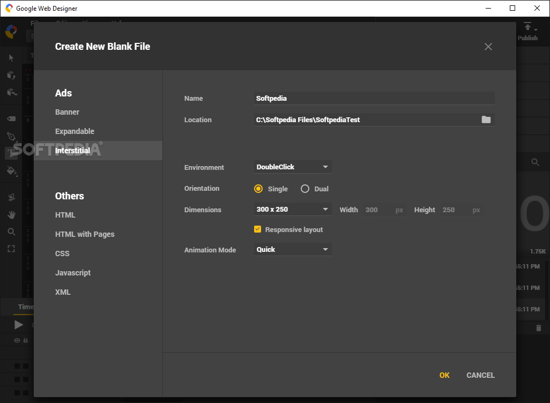Screen dimensions: 550x403
Task: Open the Animation Mode Quick dropdown
Action: [x=293, y=249]
